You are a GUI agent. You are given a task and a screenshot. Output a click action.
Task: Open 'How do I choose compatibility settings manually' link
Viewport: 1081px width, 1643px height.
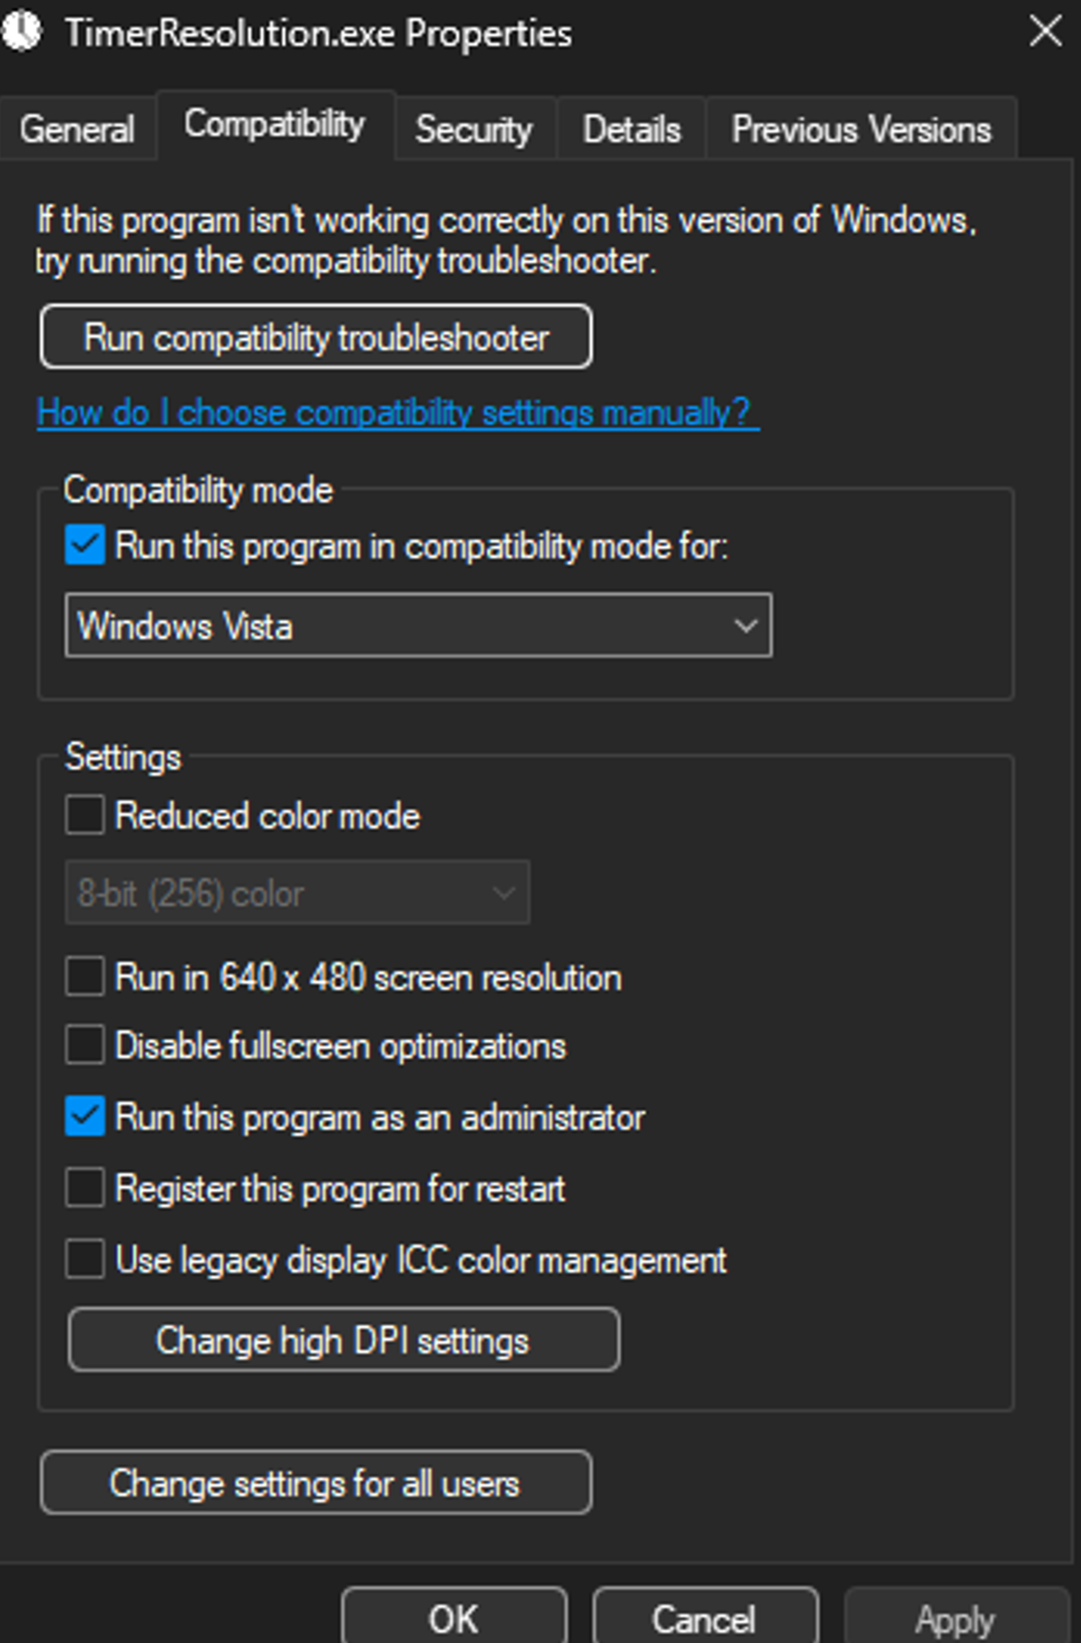pos(398,413)
